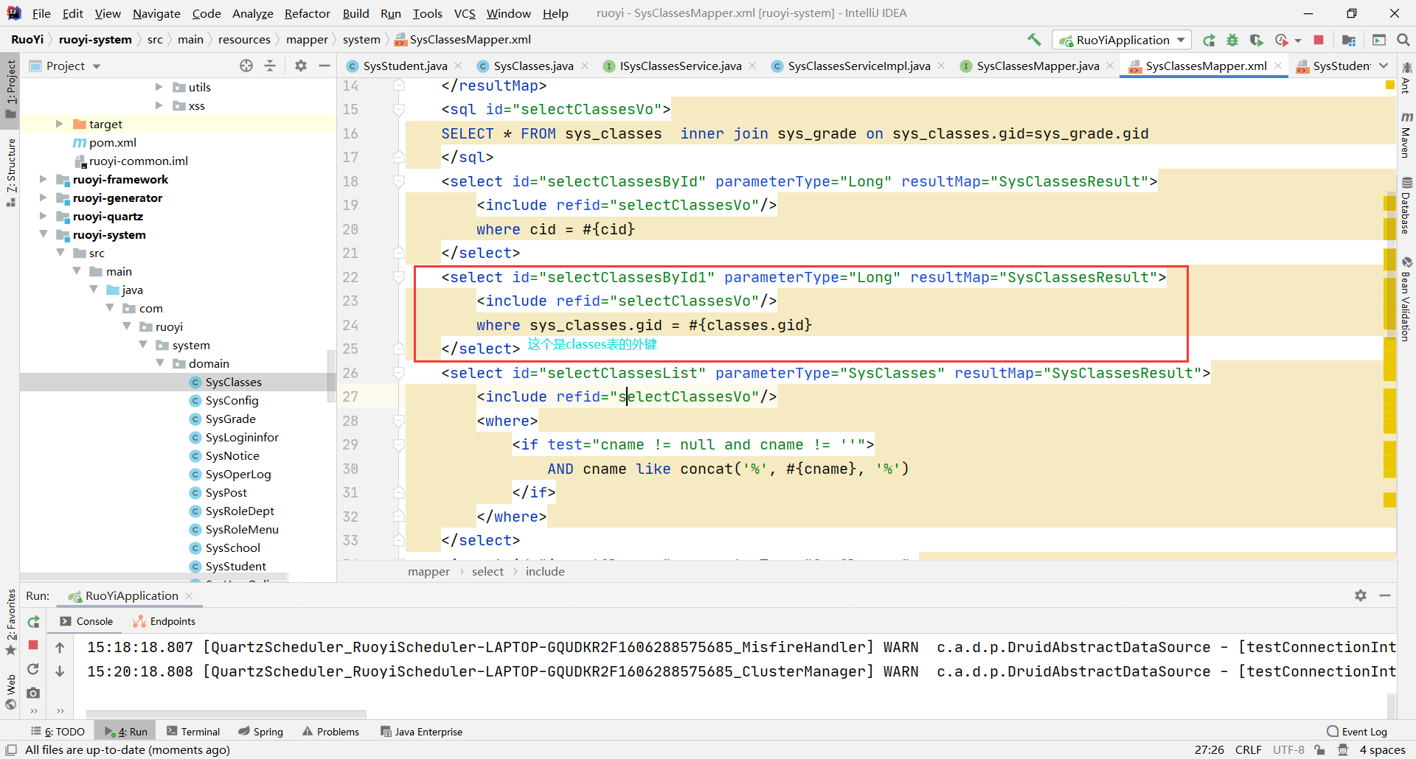Collapse all in Project panel toolbar
Viewport: 1416px width, 759px height.
coord(270,66)
